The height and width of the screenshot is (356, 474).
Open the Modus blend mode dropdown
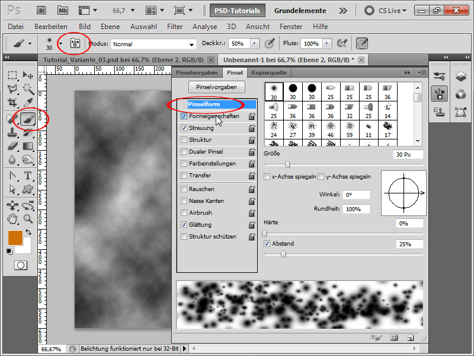click(x=153, y=44)
